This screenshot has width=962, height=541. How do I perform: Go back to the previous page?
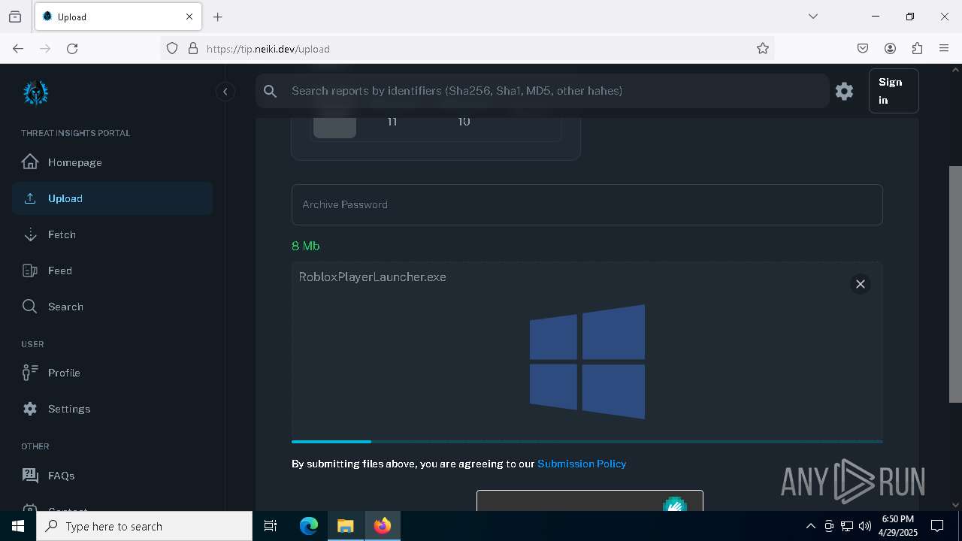pyautogui.click(x=18, y=48)
